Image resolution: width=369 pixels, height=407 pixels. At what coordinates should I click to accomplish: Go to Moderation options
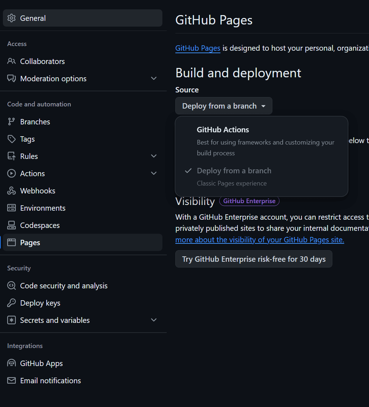click(x=53, y=78)
